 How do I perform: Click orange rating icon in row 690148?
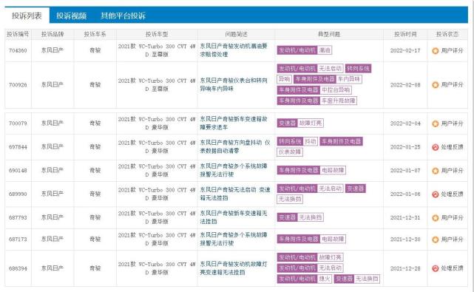click(x=435, y=171)
